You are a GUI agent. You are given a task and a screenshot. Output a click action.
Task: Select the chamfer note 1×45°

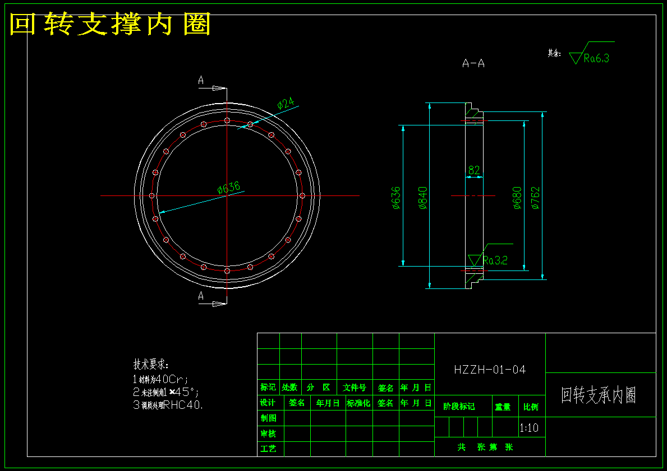166,391
